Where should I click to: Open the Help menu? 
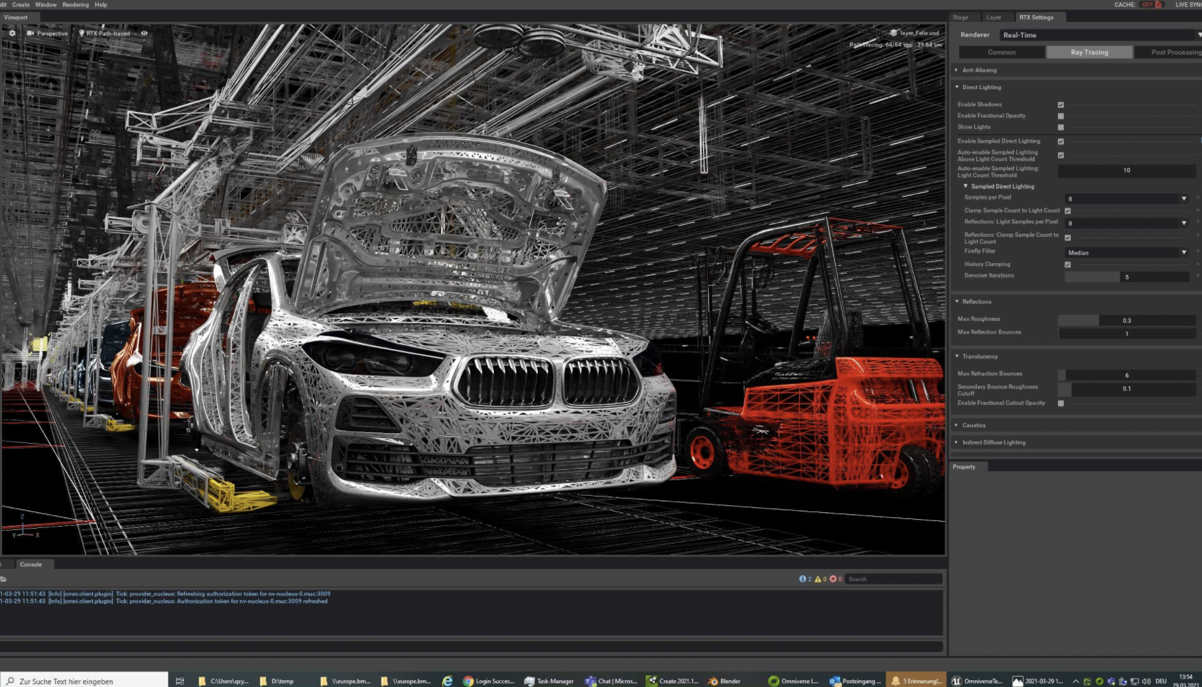point(101,5)
